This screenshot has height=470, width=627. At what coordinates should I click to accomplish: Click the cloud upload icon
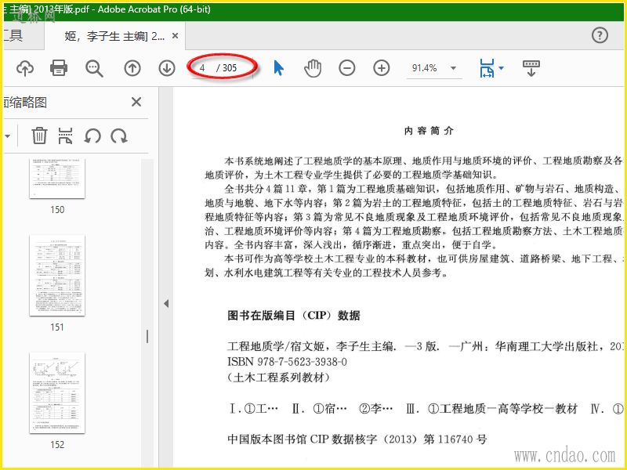point(25,68)
